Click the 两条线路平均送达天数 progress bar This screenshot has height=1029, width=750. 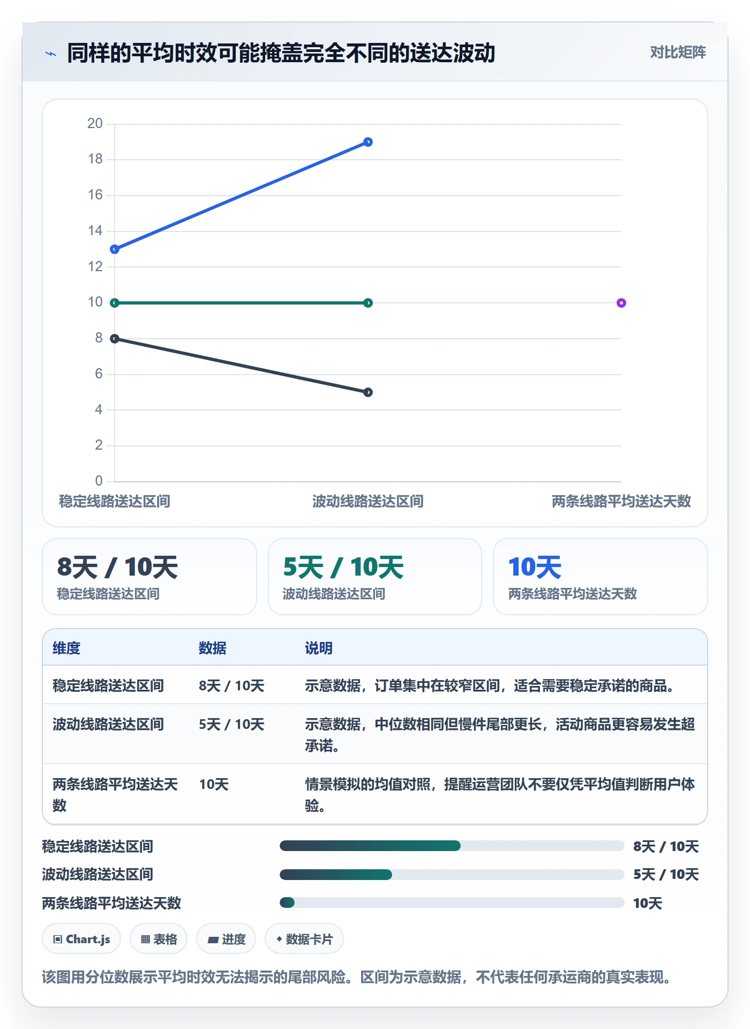click(x=452, y=903)
